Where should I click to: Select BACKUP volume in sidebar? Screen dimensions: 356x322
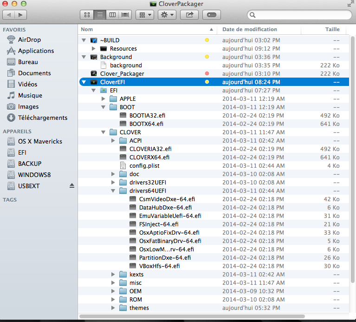(x=24, y=164)
